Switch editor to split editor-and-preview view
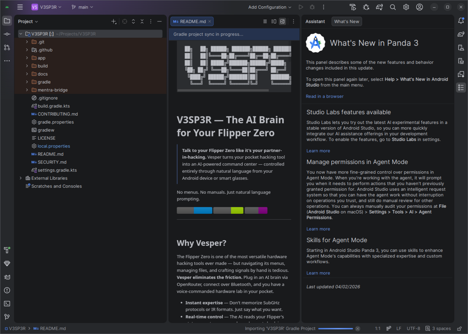This screenshot has height=334, width=468. pos(274,21)
